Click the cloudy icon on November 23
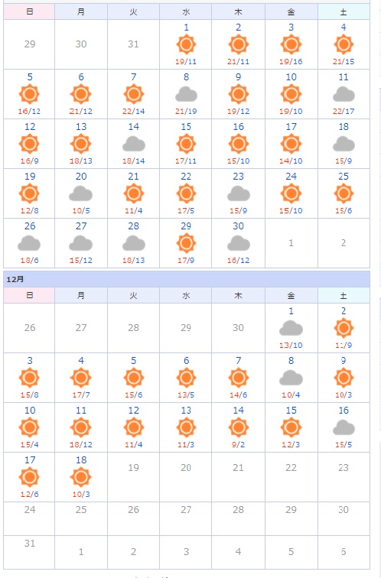 pyautogui.click(x=238, y=194)
